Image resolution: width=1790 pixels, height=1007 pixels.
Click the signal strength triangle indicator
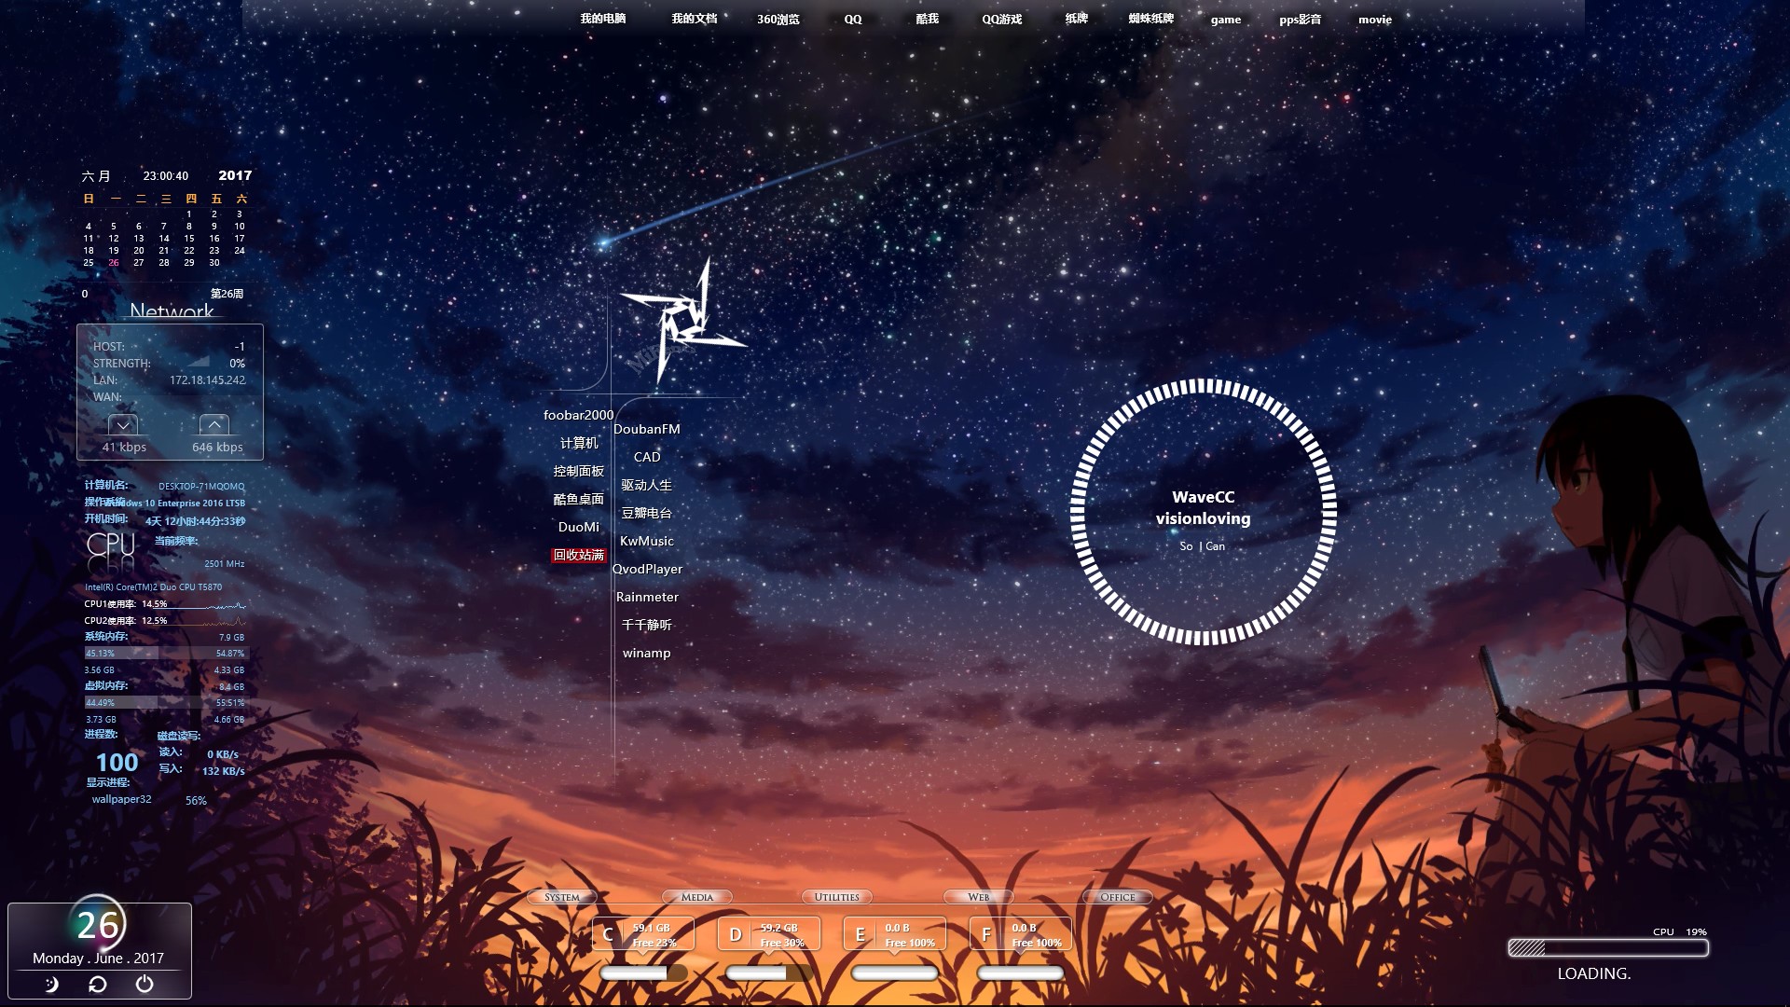[x=198, y=362]
